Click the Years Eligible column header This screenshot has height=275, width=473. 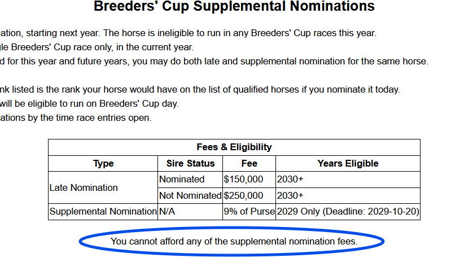click(x=348, y=163)
